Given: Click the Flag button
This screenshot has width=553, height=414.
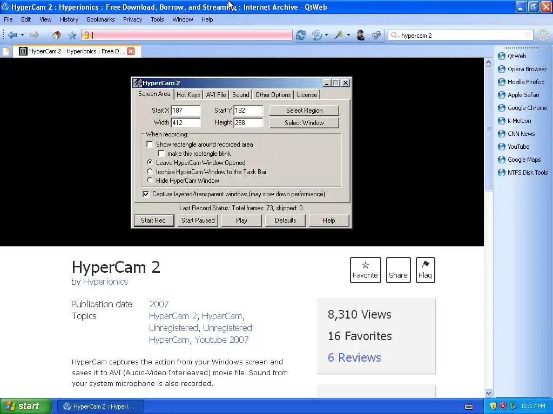Looking at the screenshot, I should [x=426, y=270].
